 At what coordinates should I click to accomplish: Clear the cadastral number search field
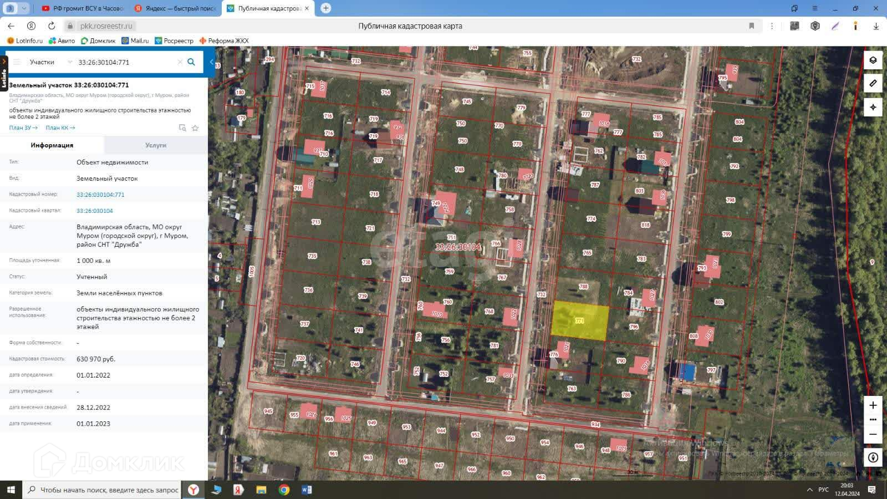tap(180, 62)
